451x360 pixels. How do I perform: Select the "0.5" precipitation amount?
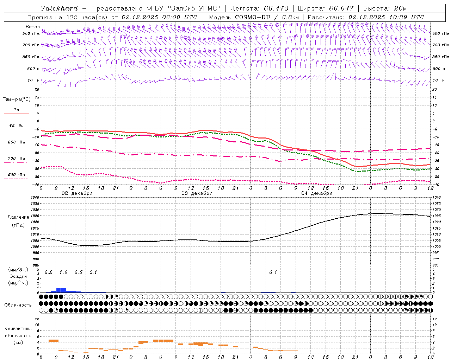pyautogui.click(x=79, y=272)
